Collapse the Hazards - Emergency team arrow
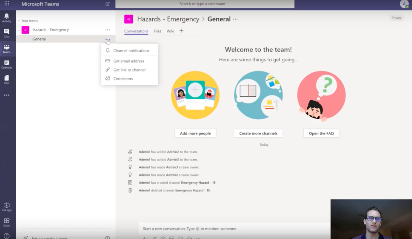The height and width of the screenshot is (239, 412). coord(19,30)
